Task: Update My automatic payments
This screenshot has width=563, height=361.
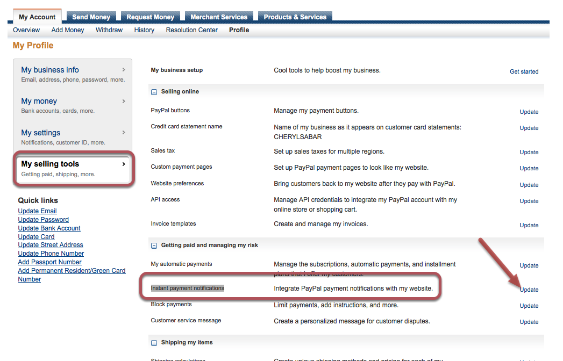Action: coord(529,265)
